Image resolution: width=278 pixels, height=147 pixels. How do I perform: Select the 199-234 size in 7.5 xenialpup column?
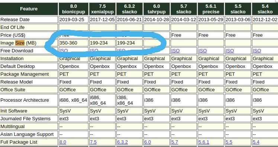pos(99,43)
